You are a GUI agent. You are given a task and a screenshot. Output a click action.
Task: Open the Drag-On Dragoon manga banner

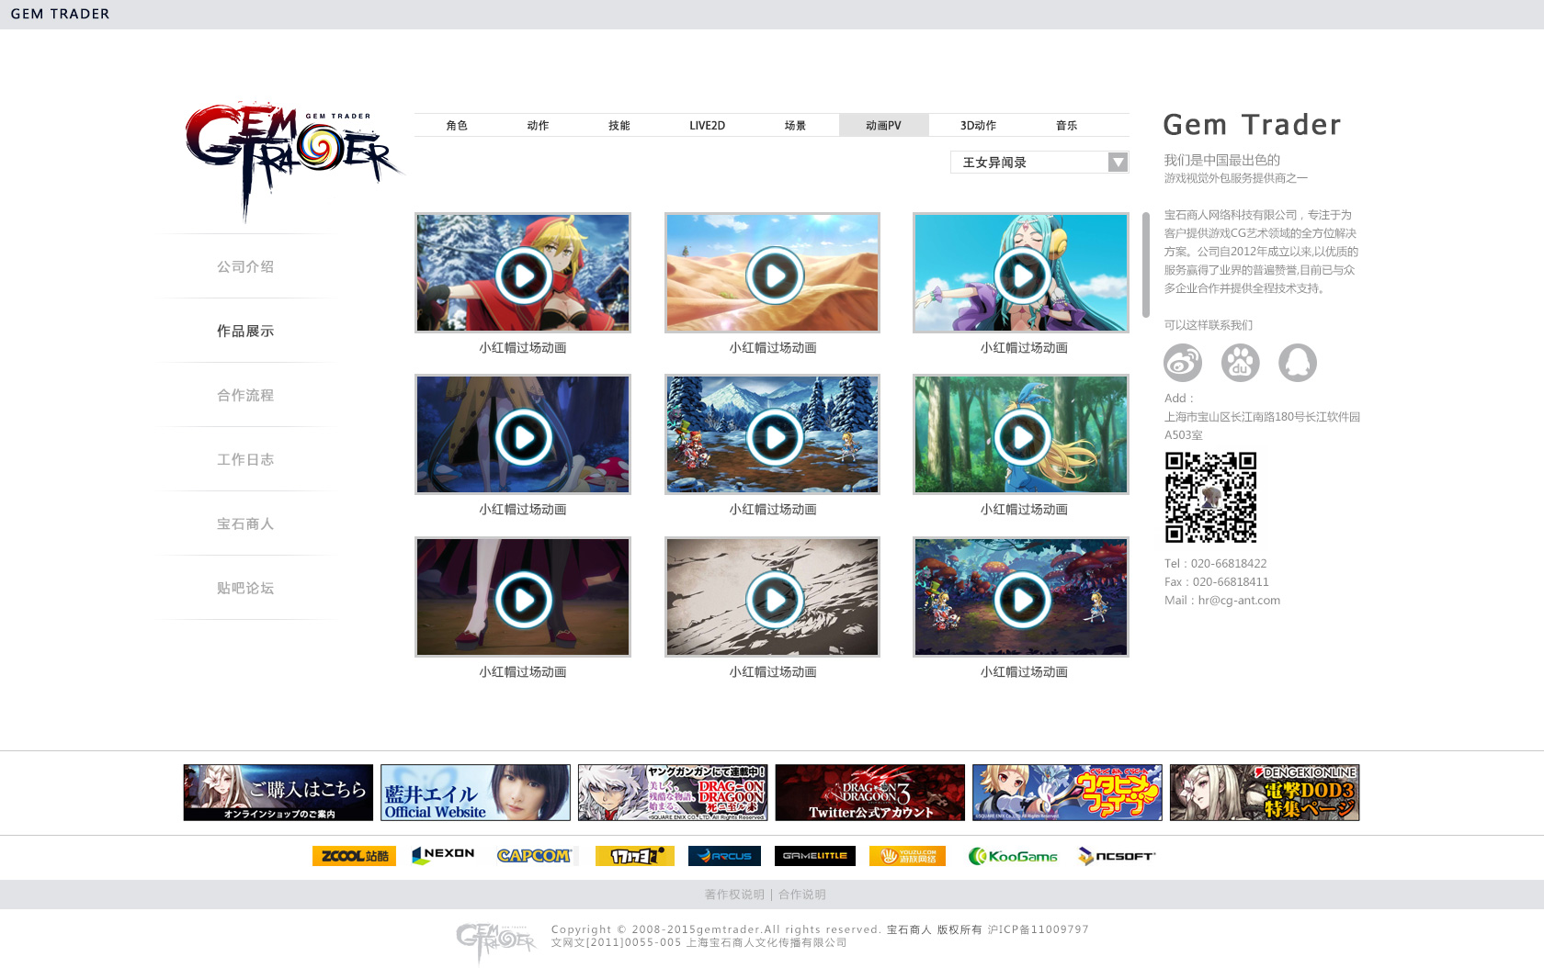click(x=673, y=793)
